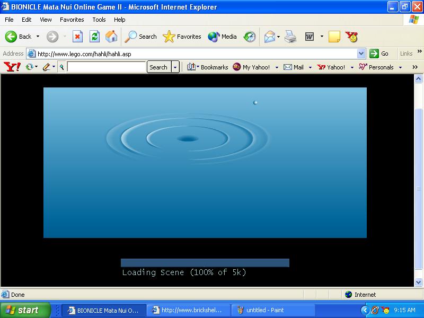424x318 pixels.
Task: Click the Yahoo toolbar search text box
Action: pos(107,67)
